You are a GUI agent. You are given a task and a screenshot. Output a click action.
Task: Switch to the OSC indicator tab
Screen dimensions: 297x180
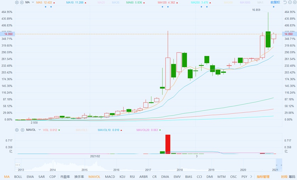coord(233,176)
